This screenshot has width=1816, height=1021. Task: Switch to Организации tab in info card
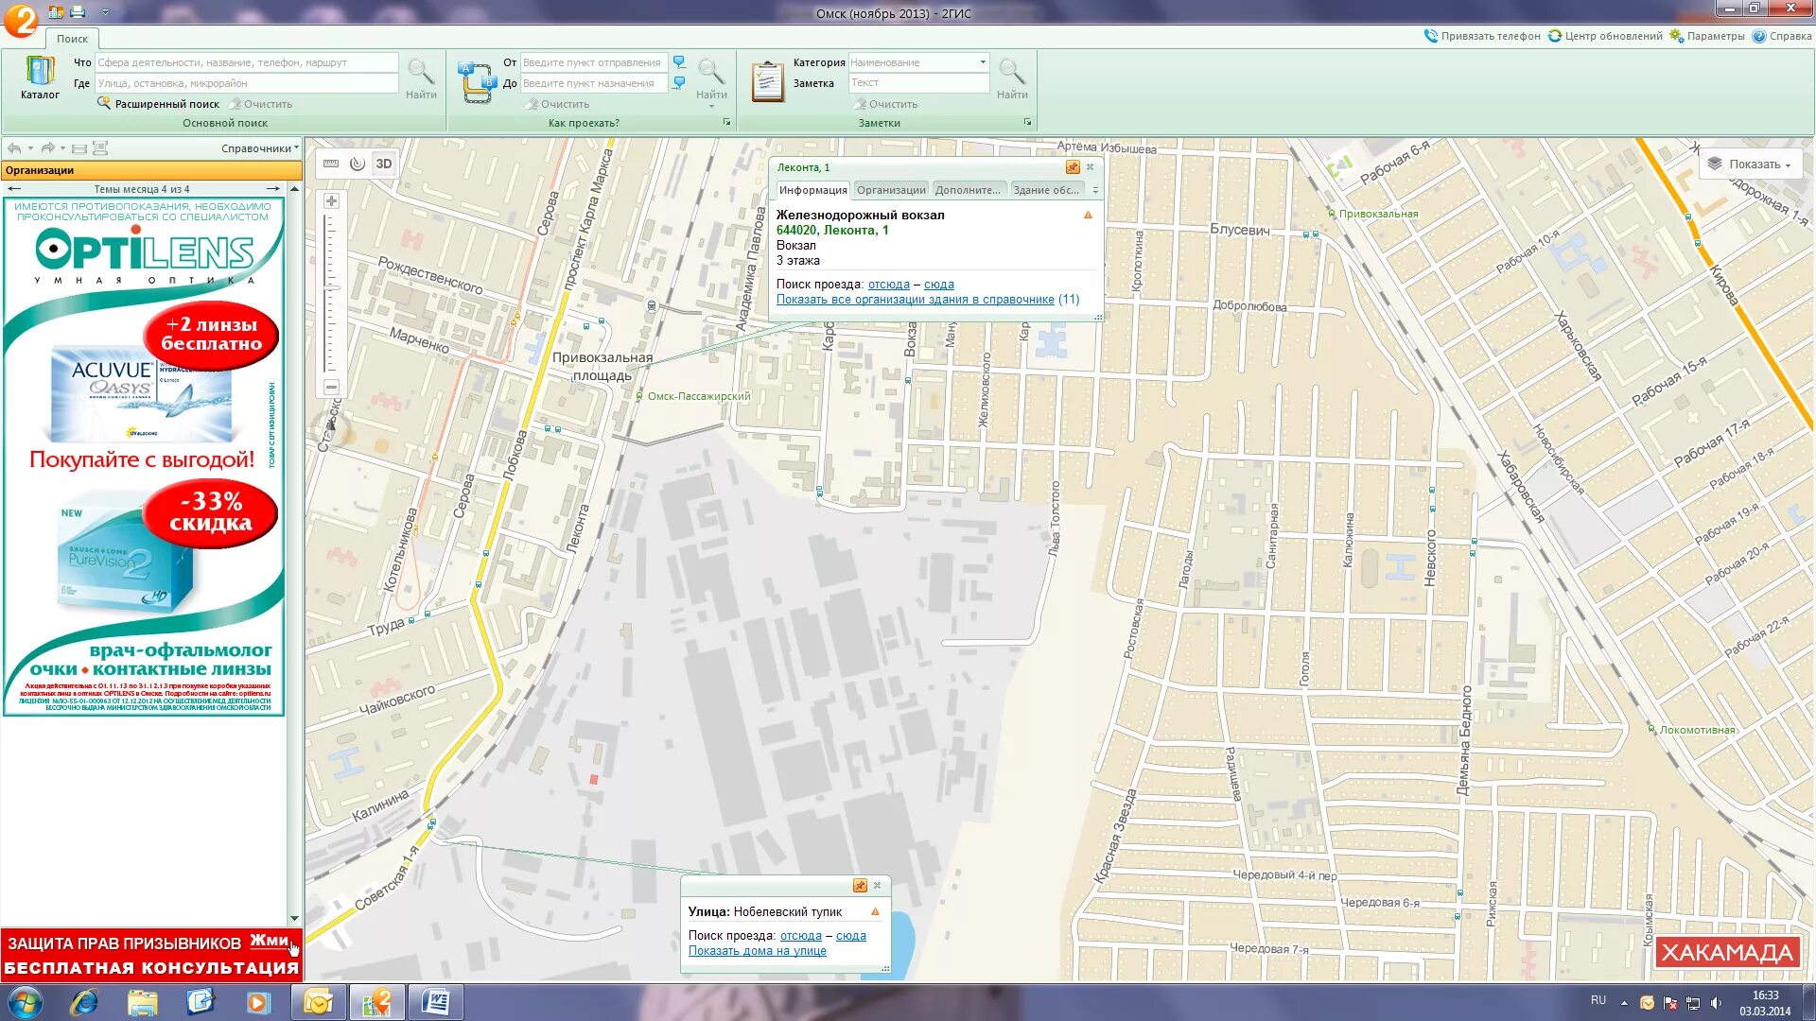pyautogui.click(x=891, y=190)
